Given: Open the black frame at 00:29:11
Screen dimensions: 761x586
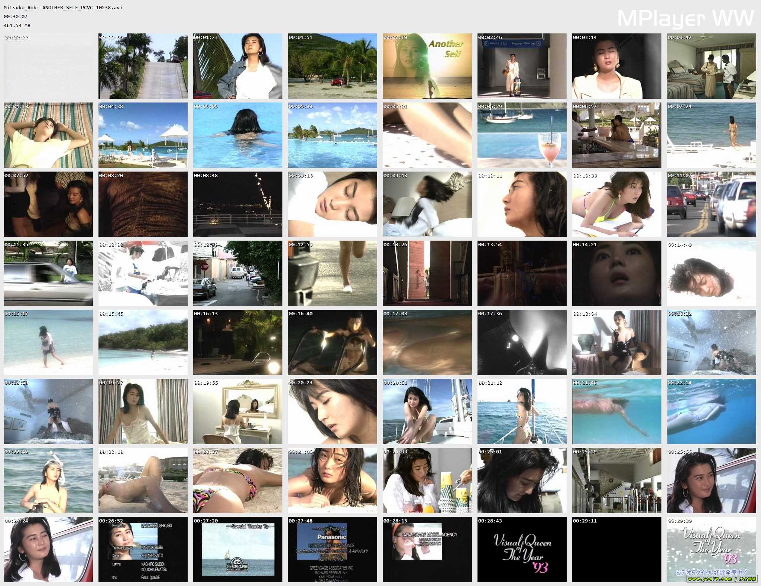Looking at the screenshot, I should pyautogui.click(x=617, y=550).
